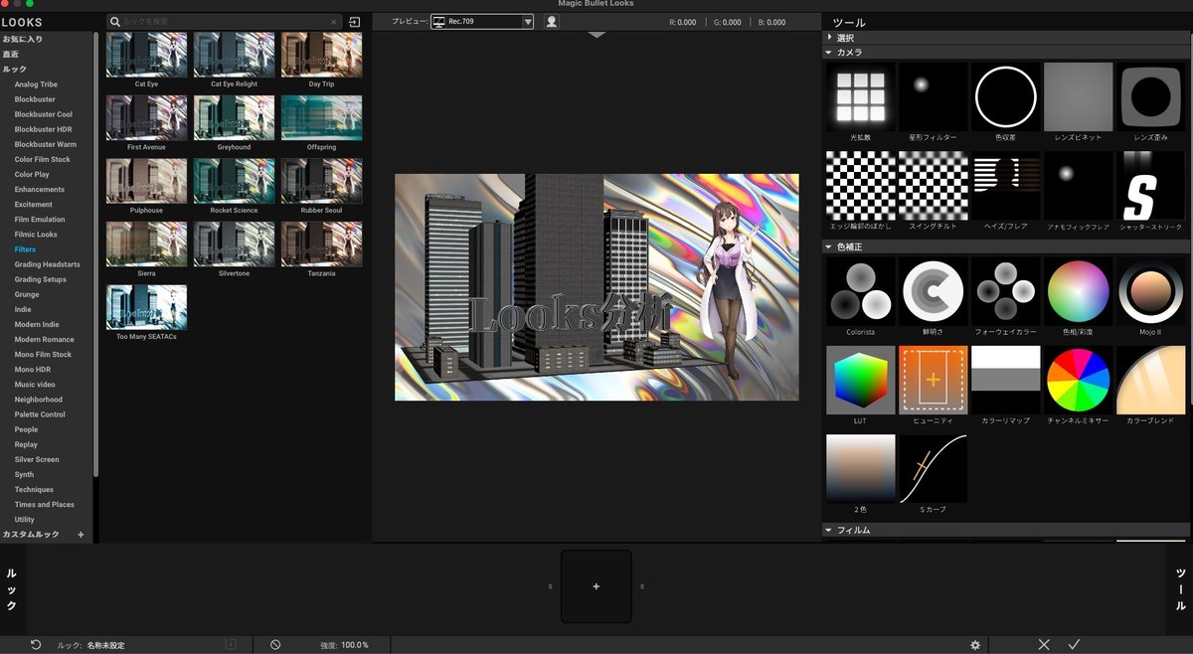
Task: Apply the Rocket Science look thumbnail
Action: pyautogui.click(x=234, y=181)
